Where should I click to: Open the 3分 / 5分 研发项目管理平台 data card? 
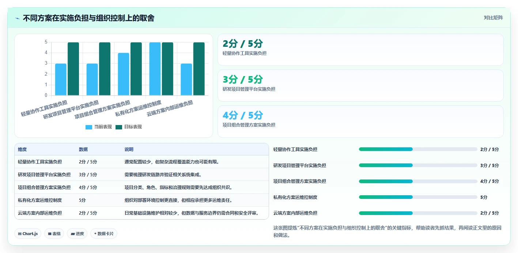(x=360, y=86)
